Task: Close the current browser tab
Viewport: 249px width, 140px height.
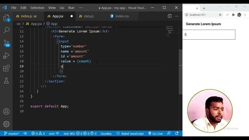Action: click(x=197, y=8)
